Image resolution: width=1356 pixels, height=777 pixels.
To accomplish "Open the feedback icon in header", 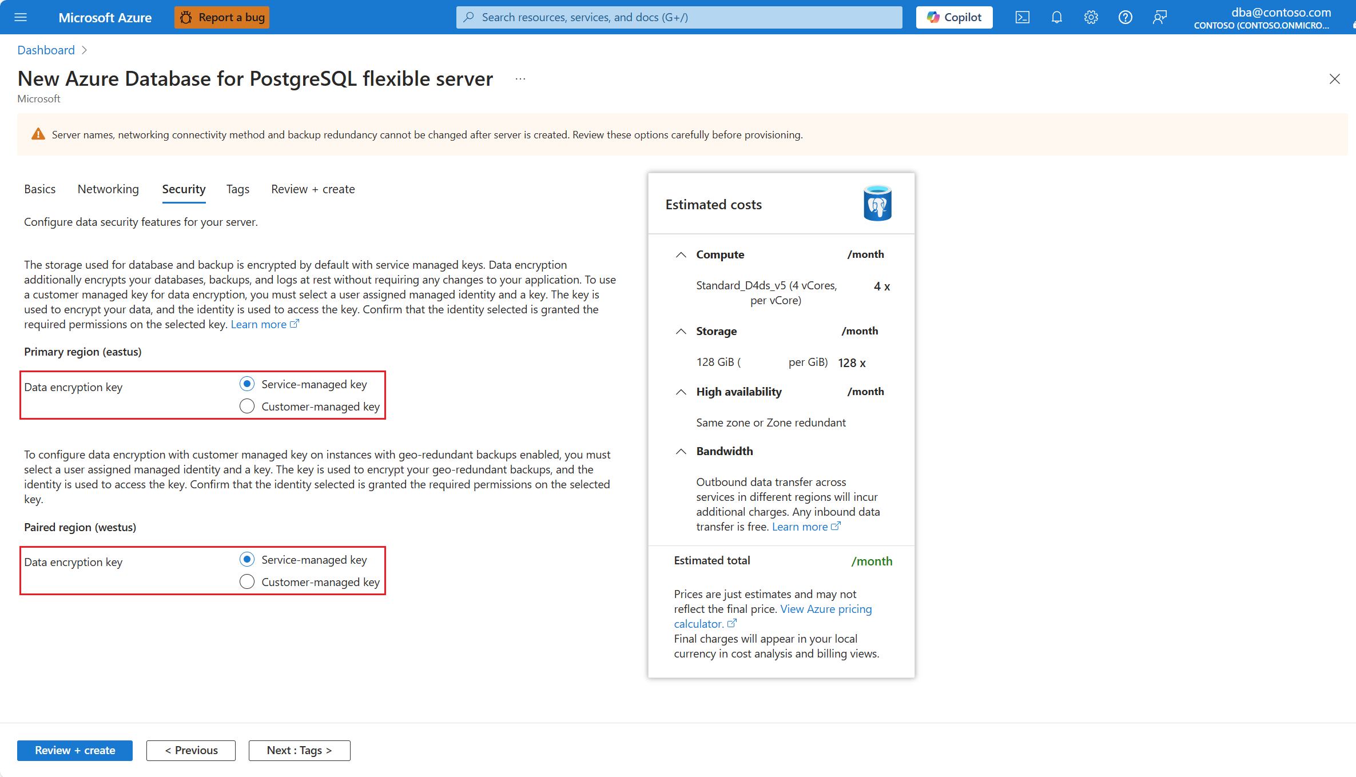I will pos(1159,17).
